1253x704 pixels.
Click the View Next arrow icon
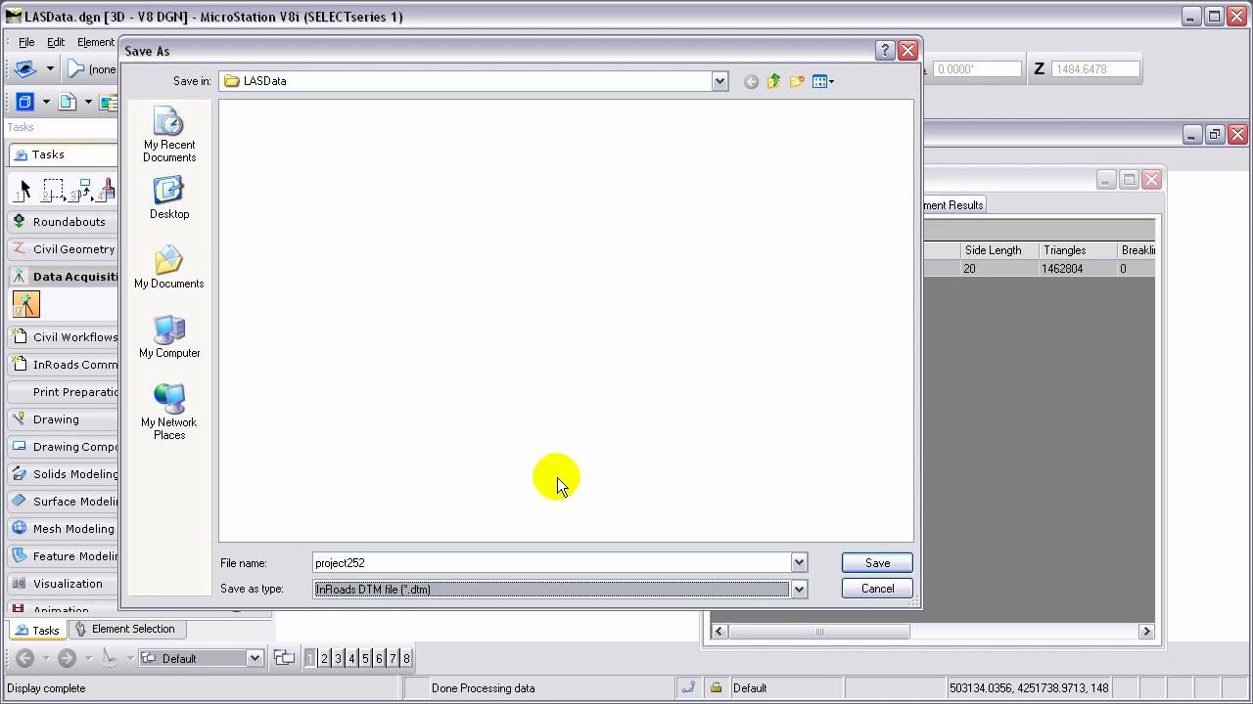click(67, 658)
